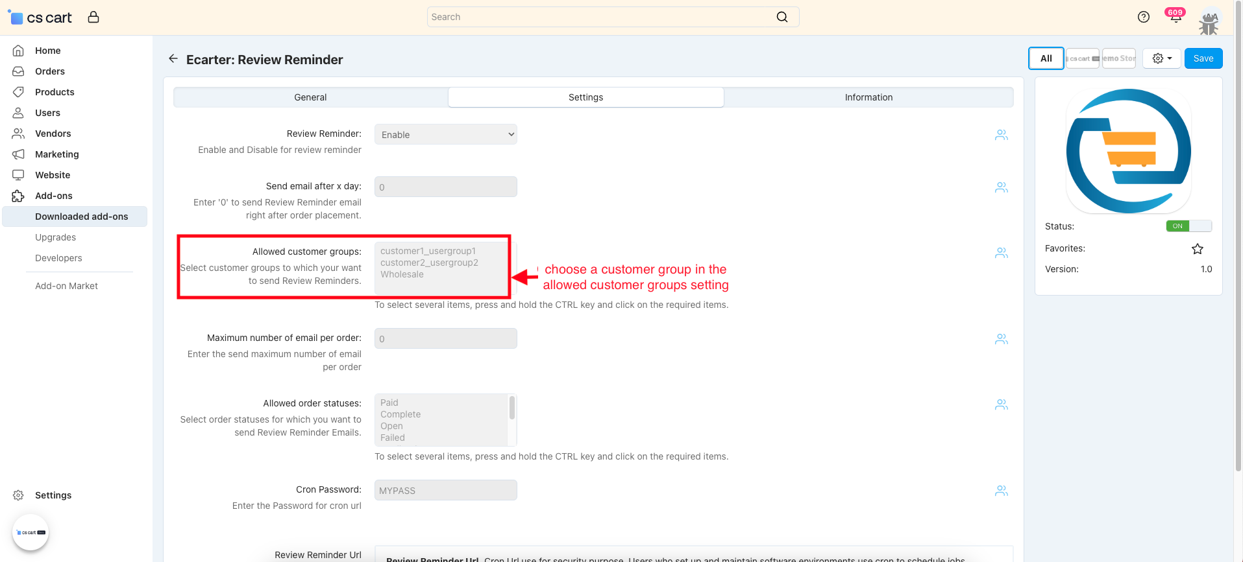Select the All storefronts button
Viewport: 1243px width, 562px height.
1046,58
